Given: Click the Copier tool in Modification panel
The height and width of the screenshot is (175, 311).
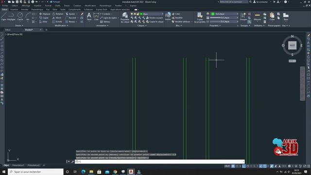Looking at the screenshot, I should pos(44,18).
